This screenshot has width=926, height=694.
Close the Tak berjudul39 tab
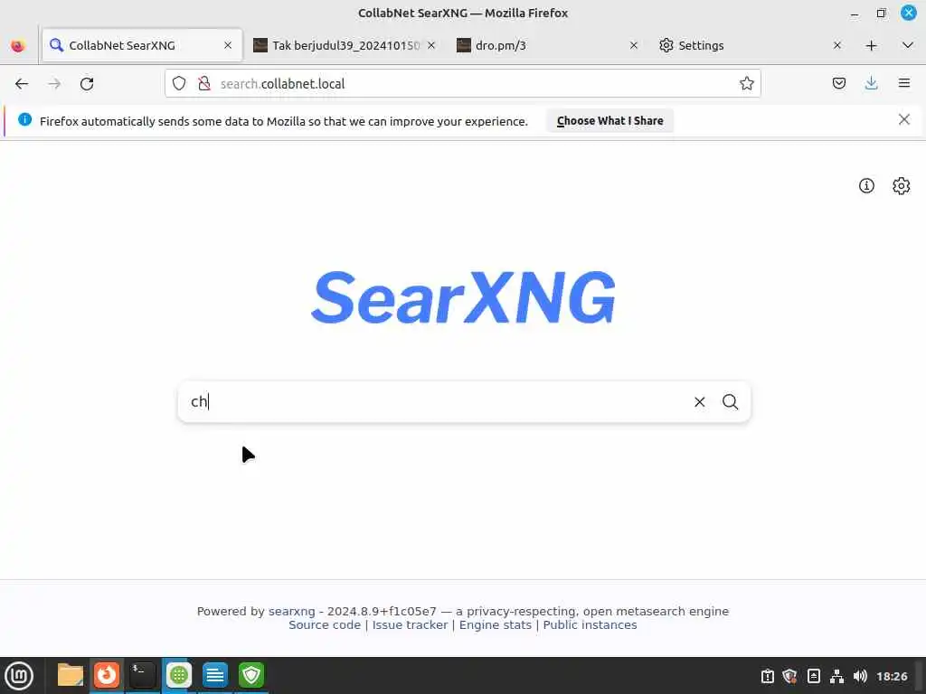431,45
